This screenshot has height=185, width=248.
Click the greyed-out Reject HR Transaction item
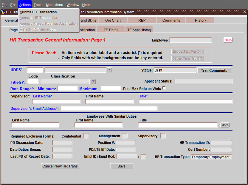tap(49, 29)
